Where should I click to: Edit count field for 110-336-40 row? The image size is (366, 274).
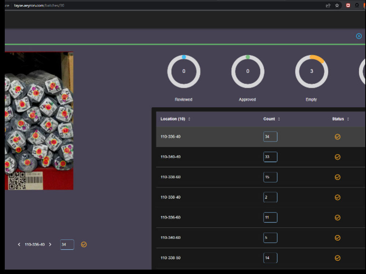270,137
